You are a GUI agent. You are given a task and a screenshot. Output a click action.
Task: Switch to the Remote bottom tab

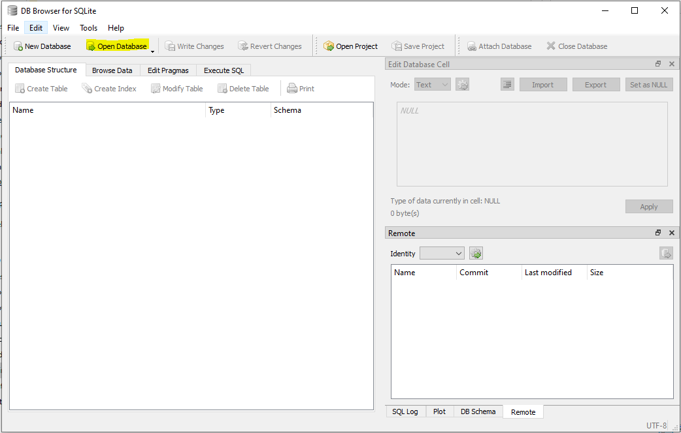coord(523,411)
